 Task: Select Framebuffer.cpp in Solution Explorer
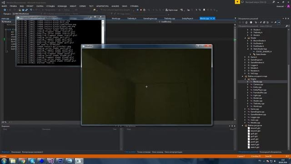click(260, 92)
